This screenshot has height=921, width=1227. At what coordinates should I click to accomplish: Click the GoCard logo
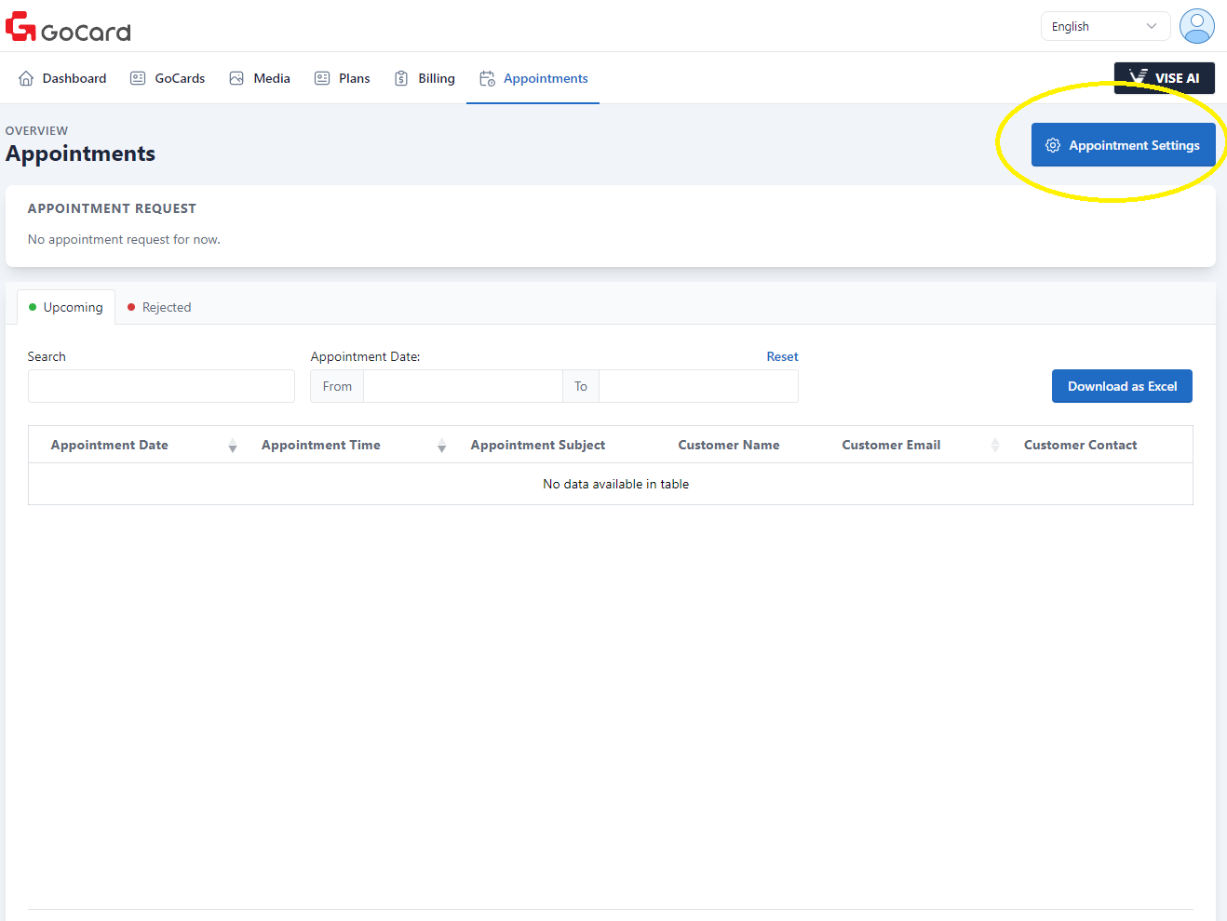click(x=68, y=28)
